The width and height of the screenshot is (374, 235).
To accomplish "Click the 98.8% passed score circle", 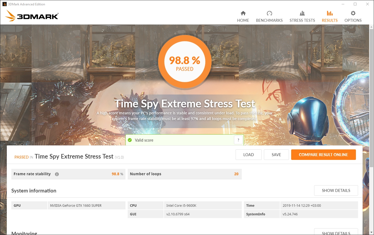I will [185, 62].
